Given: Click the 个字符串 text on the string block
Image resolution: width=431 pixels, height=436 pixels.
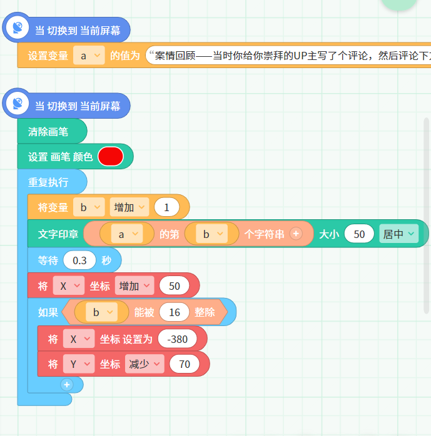Looking at the screenshot, I should [x=264, y=234].
